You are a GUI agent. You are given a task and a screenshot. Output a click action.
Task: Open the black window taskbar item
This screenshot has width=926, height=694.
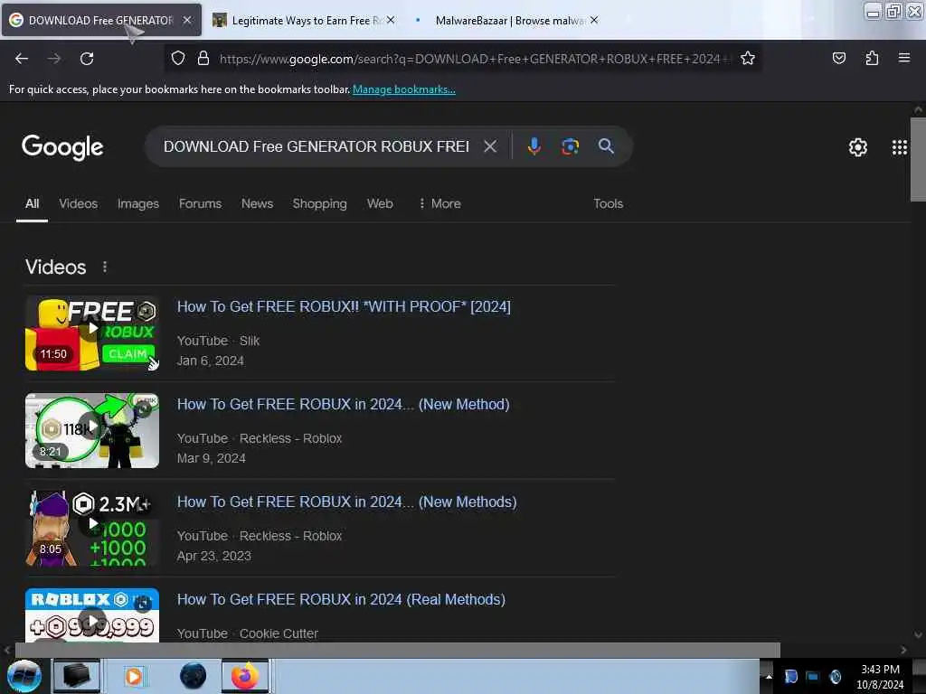pos(77,676)
